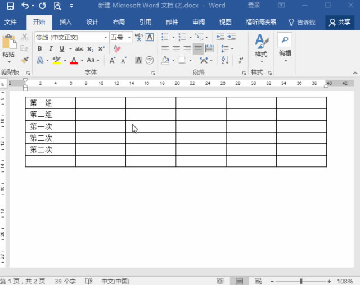Toggle italic formatting
Image resolution: width=360 pixels, height=285 pixels.
(x=51, y=49)
